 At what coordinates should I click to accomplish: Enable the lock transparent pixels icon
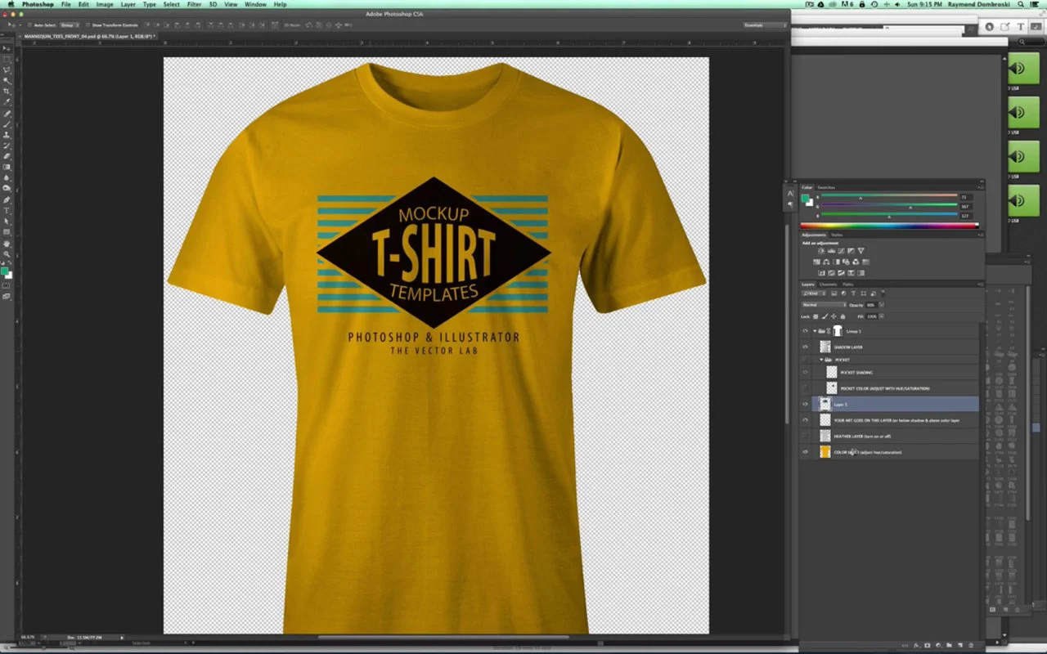click(x=816, y=316)
